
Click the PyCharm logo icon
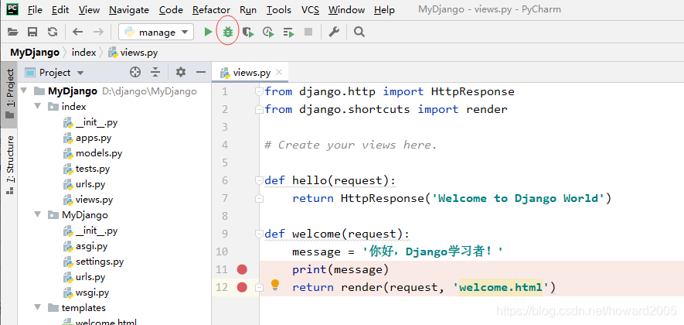coord(12,9)
